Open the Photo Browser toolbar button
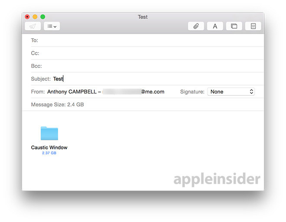This screenshot has height=222, width=286. (x=234, y=26)
